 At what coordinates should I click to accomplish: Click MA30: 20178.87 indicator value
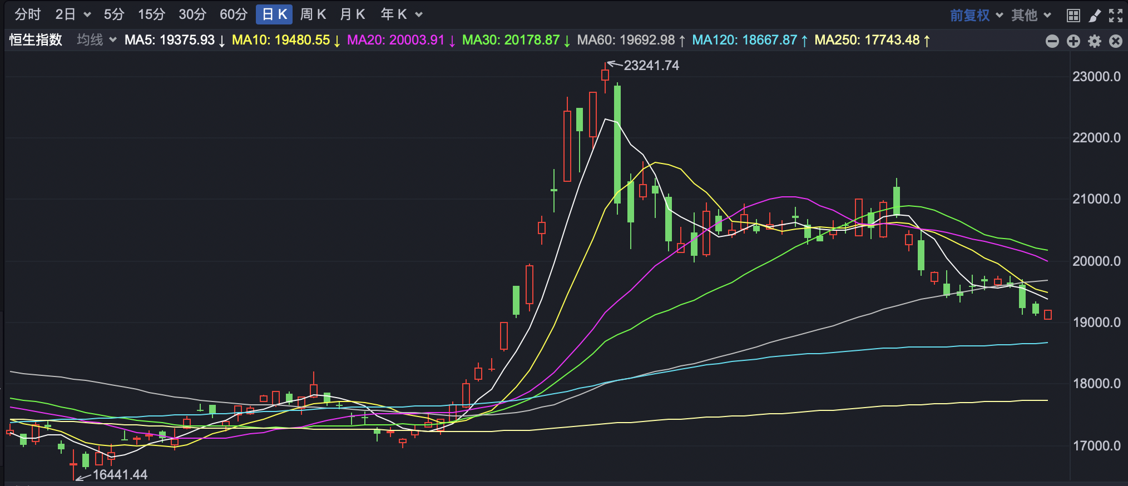[516, 40]
